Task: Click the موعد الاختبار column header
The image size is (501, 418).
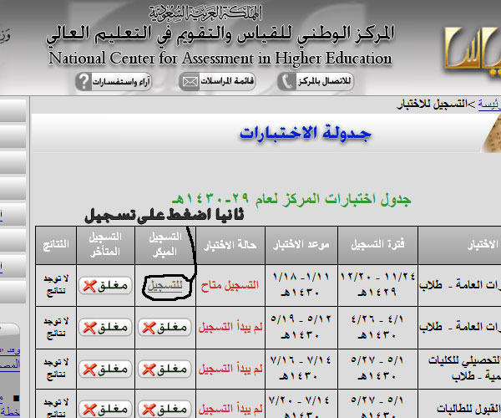Action: click(301, 245)
